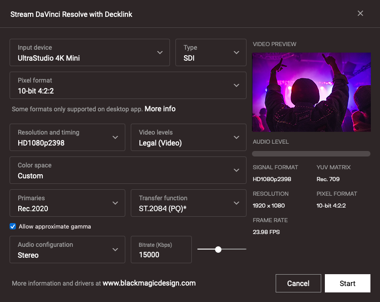Viewport: 380px width, 302px height.
Task: Open the More info link
Action: 160,109
